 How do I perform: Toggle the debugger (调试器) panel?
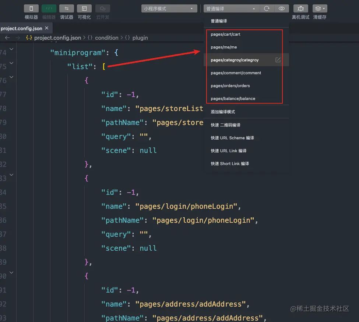[66, 9]
